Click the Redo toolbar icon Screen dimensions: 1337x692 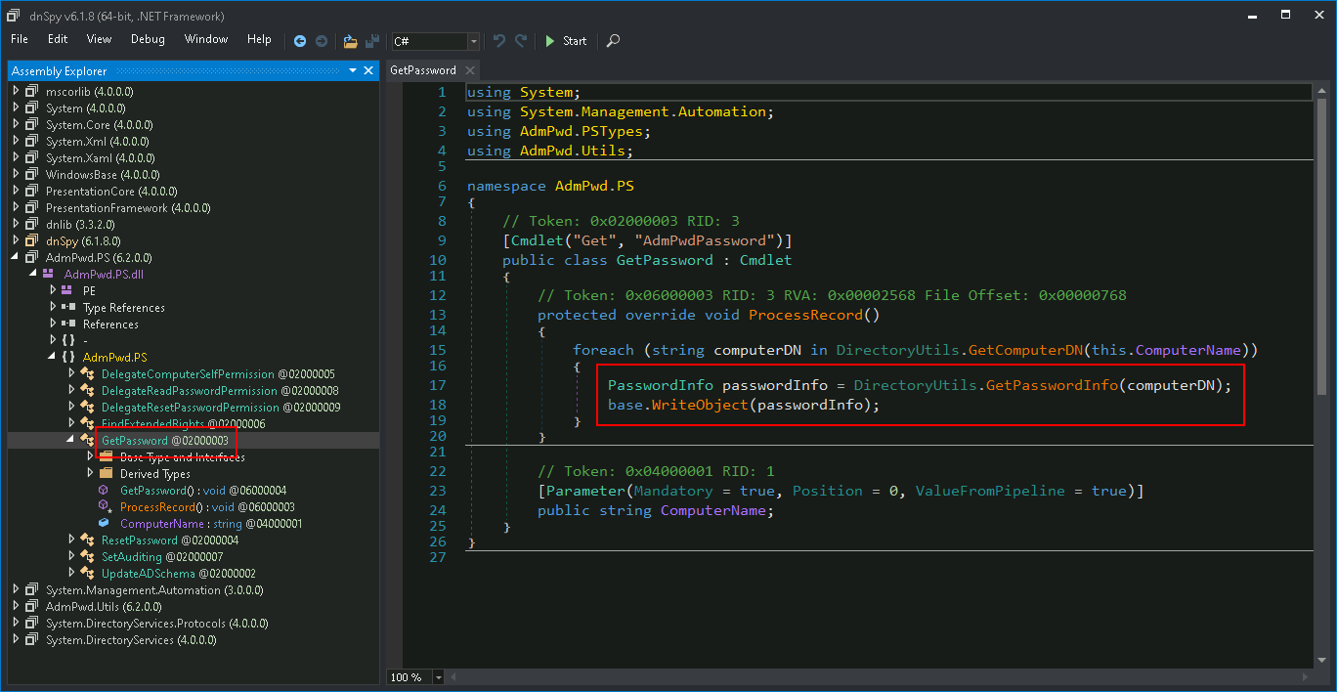[522, 41]
